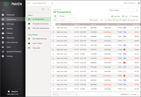The width and height of the screenshot is (141, 97).
Task: Download the transactions
Action: (134, 16)
